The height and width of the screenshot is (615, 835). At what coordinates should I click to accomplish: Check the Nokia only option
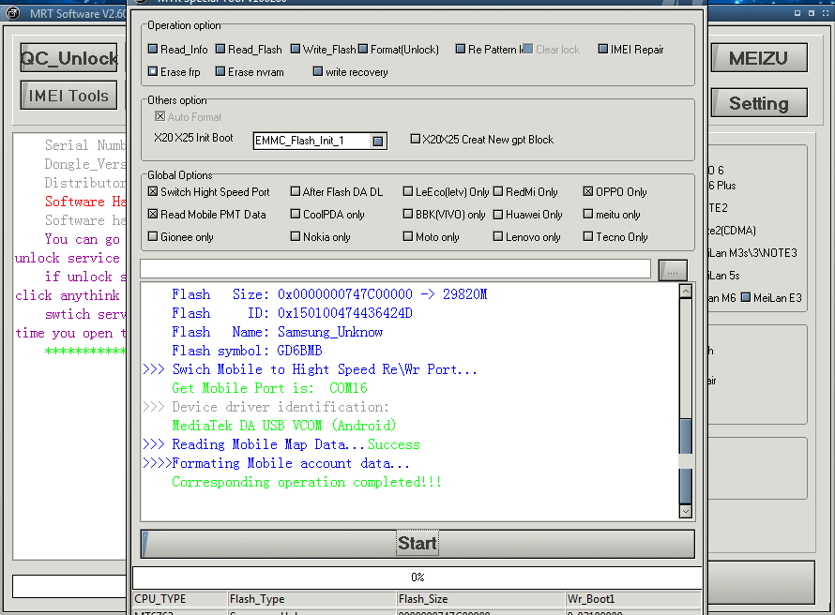296,236
